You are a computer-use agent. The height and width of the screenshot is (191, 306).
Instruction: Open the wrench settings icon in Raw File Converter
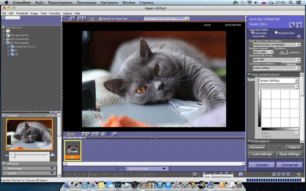click(292, 25)
